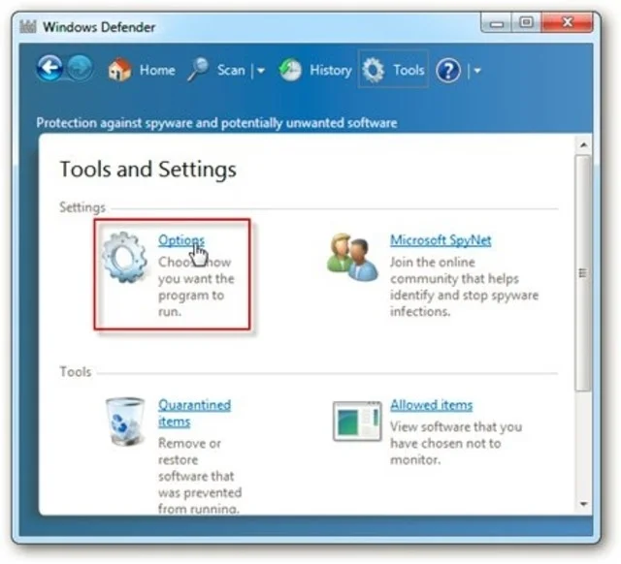Click the 'View software that you have chosen' text
Viewport: 621px width, 564px height.
click(456, 444)
